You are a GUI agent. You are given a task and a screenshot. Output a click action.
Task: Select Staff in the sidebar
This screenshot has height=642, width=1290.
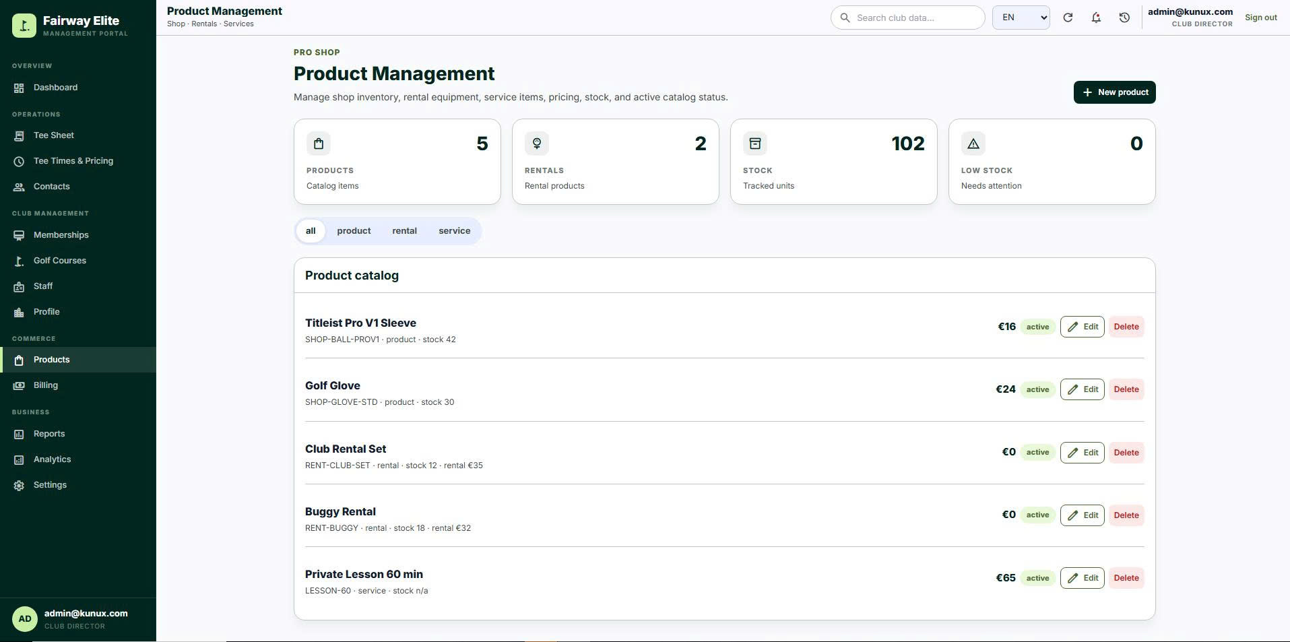click(78, 286)
